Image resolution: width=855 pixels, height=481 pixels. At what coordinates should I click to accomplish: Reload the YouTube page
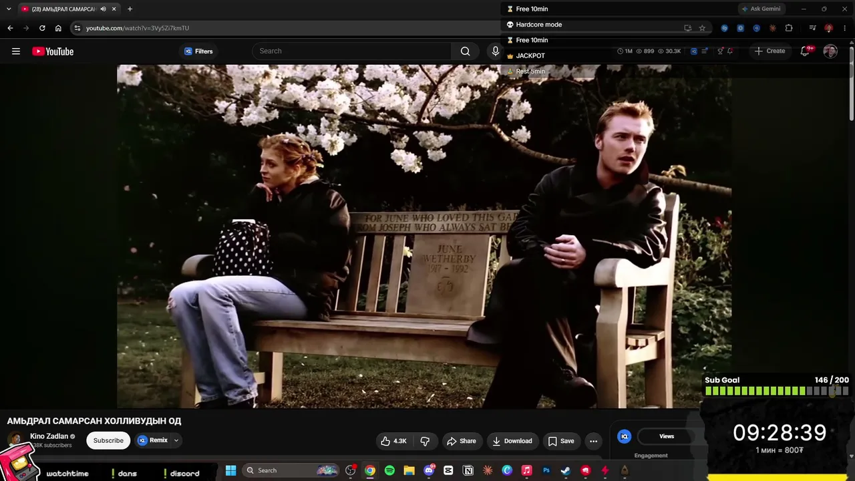pos(42,28)
